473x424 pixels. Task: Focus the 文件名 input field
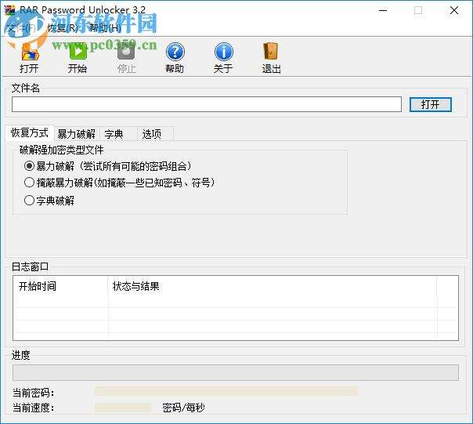pos(207,104)
